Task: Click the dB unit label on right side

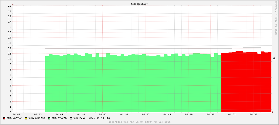Action: (x=274, y=59)
